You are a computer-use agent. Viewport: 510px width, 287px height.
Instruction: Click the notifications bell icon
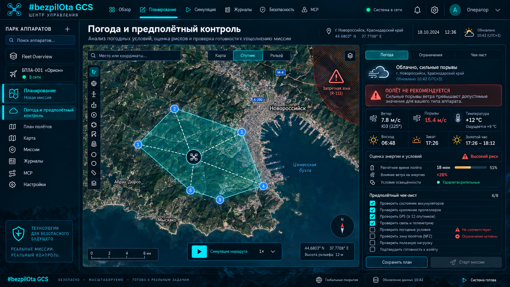[x=417, y=10]
